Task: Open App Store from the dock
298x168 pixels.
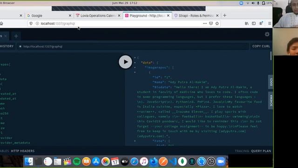Action: 96,161
